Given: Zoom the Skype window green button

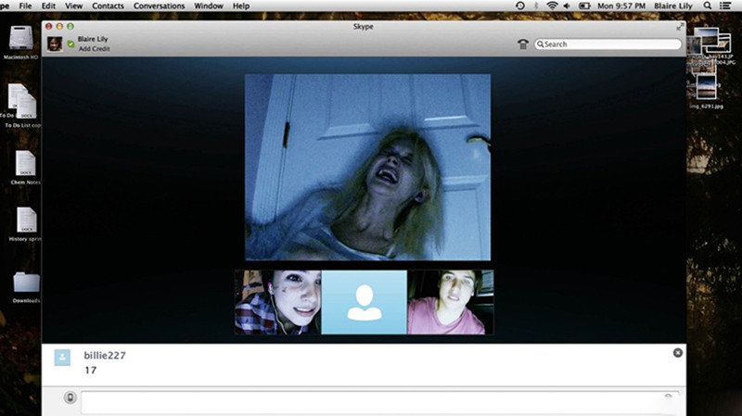Looking at the screenshot, I should point(70,27).
